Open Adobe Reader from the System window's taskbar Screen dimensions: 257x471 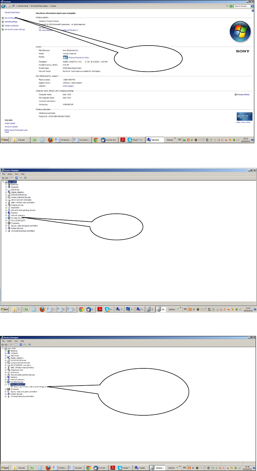point(123,140)
